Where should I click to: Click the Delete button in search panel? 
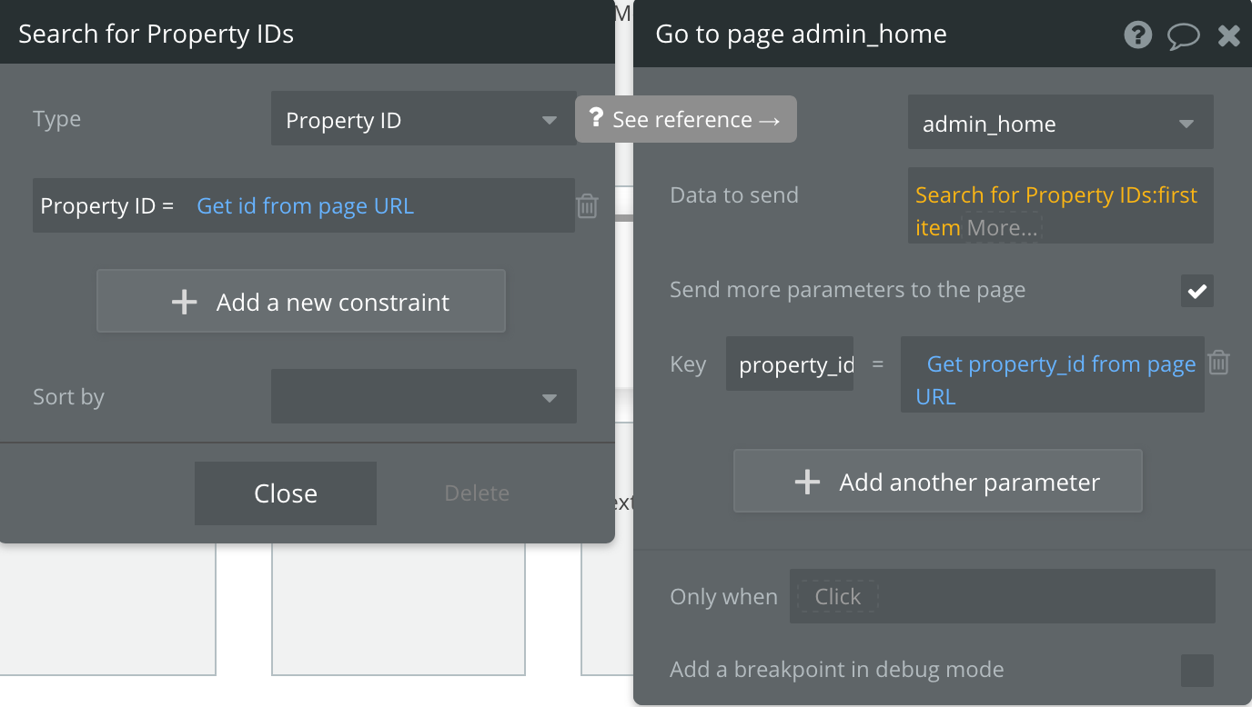pos(477,493)
